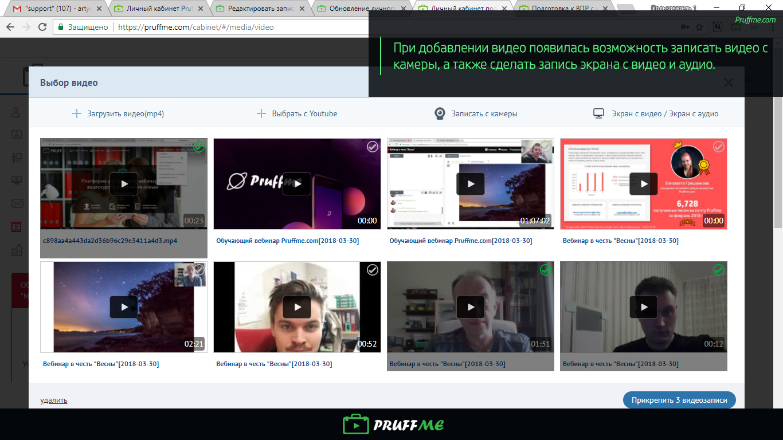783x440 pixels.
Task: Close the Редактировать запис tab
Action: click(302, 9)
